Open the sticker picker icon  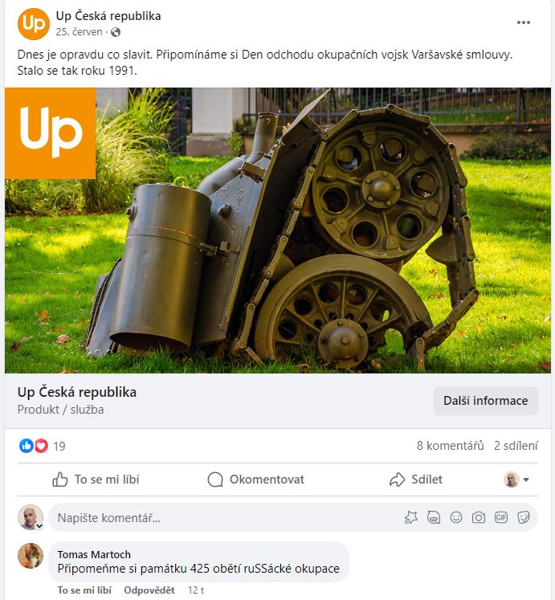[523, 518]
